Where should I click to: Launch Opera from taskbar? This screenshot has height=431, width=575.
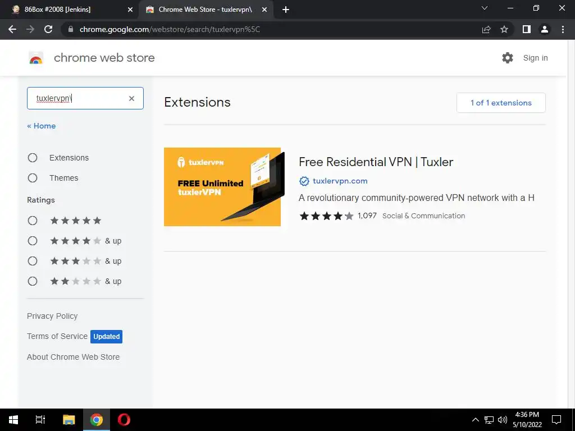point(124,420)
